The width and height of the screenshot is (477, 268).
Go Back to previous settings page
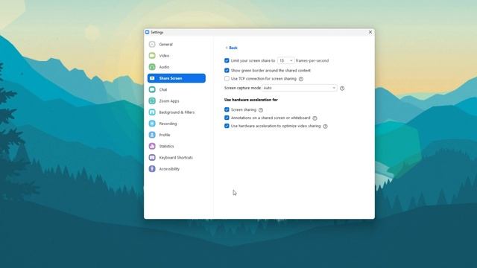[231, 48]
